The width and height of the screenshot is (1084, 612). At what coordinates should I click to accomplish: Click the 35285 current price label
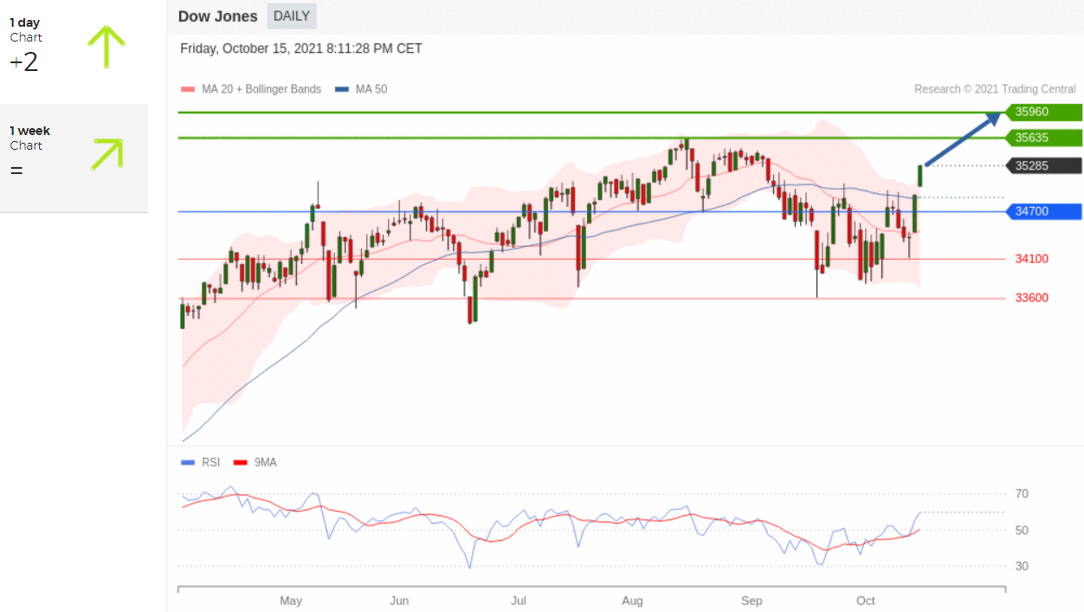point(1043,165)
